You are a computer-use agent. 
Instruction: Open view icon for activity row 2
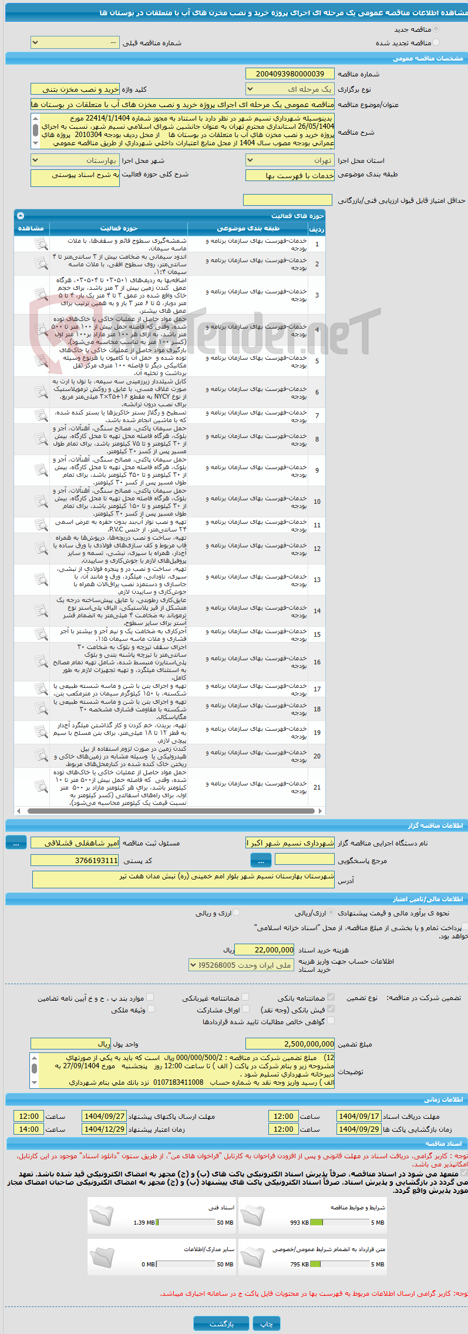pyautogui.click(x=41, y=263)
